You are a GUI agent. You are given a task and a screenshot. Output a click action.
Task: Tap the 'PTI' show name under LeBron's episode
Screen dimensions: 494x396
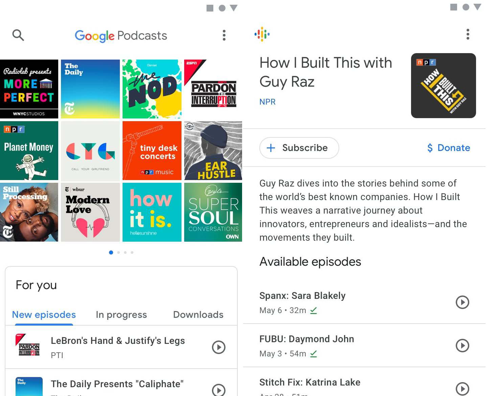57,355
